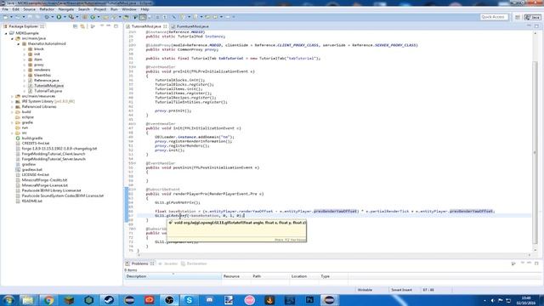The height and width of the screenshot is (306, 544).
Task: Click the OBS taskbar icon
Action: 169,300
